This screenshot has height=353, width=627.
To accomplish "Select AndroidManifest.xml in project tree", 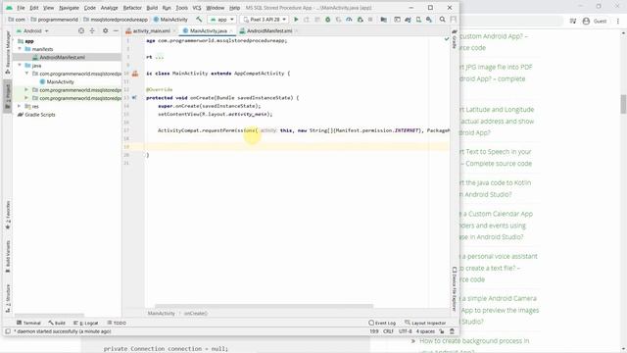I will tap(62, 57).
